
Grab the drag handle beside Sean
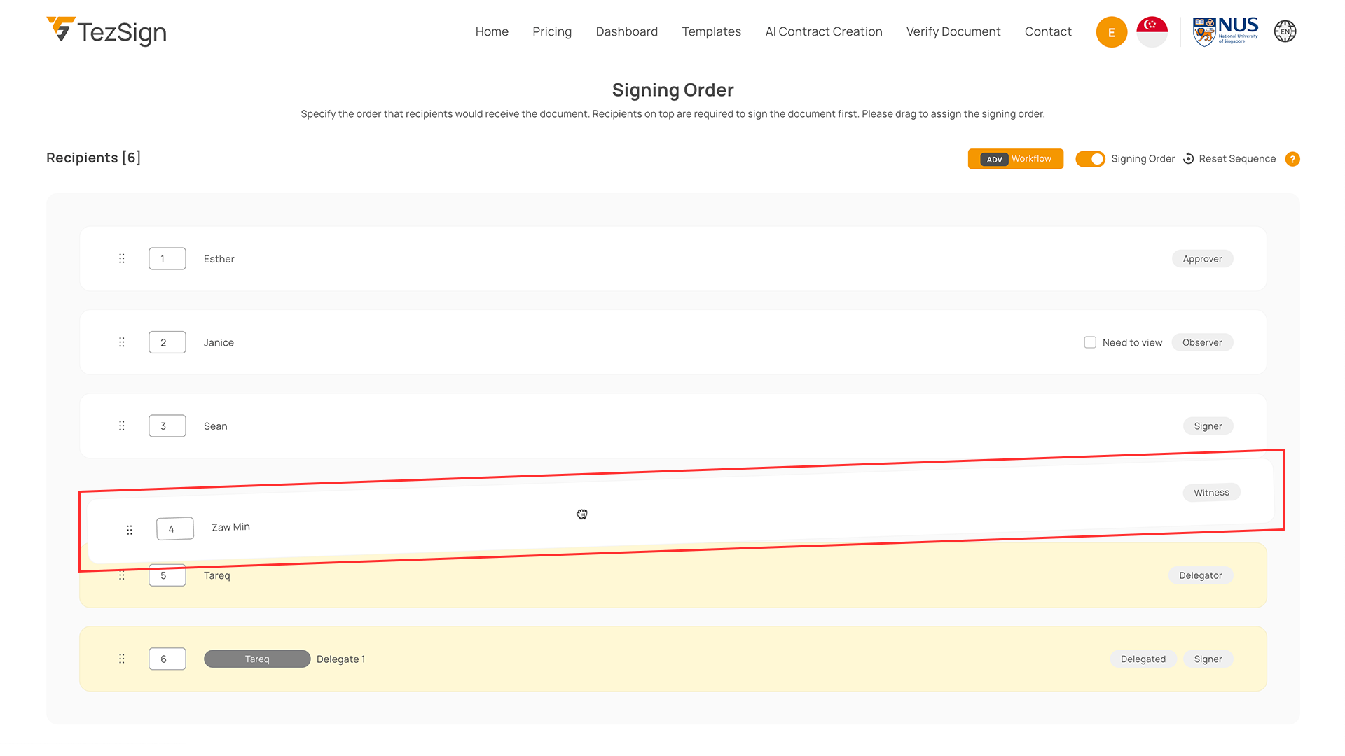[122, 426]
